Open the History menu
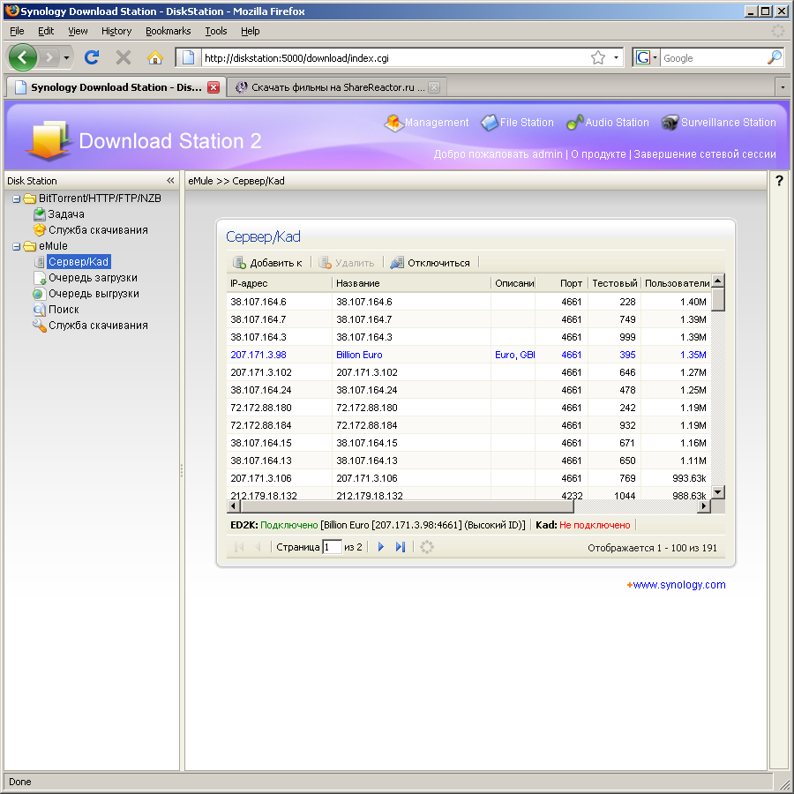Image resolution: width=794 pixels, height=794 pixels. (x=116, y=31)
